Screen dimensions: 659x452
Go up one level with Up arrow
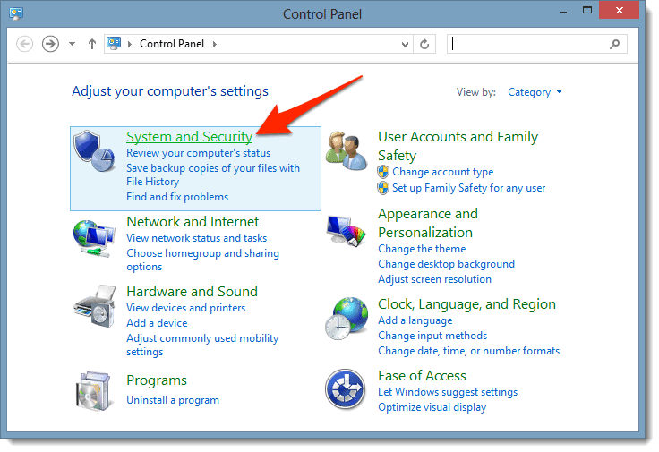tap(92, 44)
